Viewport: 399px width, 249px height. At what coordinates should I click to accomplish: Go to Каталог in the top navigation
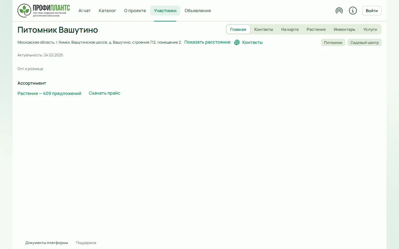pos(108,11)
